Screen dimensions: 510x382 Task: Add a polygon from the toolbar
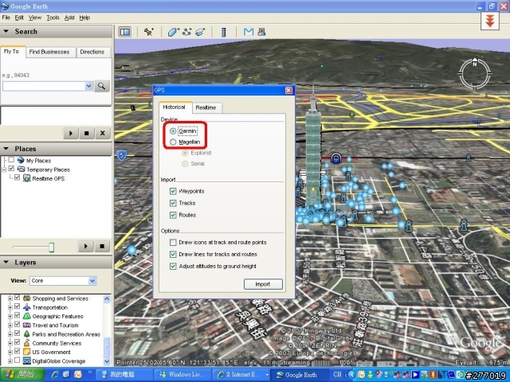174,32
